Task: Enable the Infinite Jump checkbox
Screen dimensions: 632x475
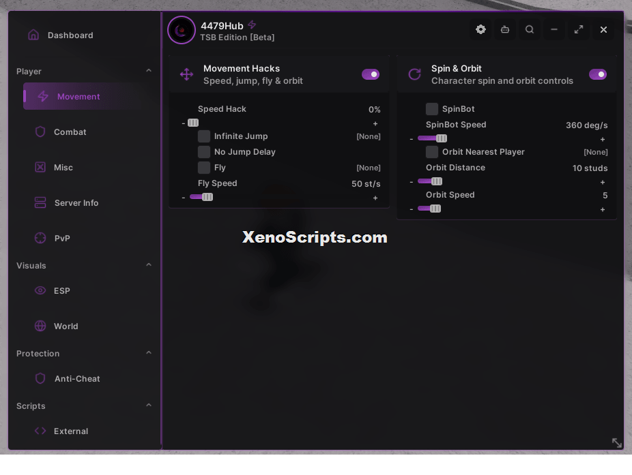Action: (x=204, y=136)
